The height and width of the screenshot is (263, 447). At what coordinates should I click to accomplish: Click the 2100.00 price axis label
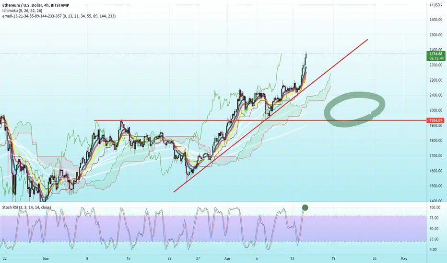[436, 95]
